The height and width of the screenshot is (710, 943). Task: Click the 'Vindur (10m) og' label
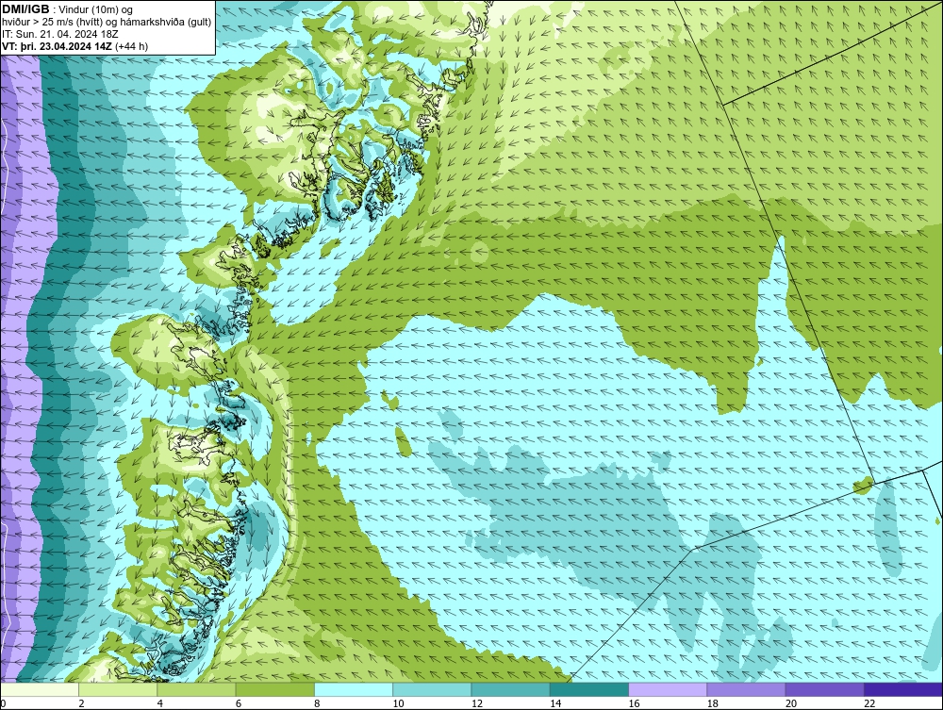pos(93,9)
